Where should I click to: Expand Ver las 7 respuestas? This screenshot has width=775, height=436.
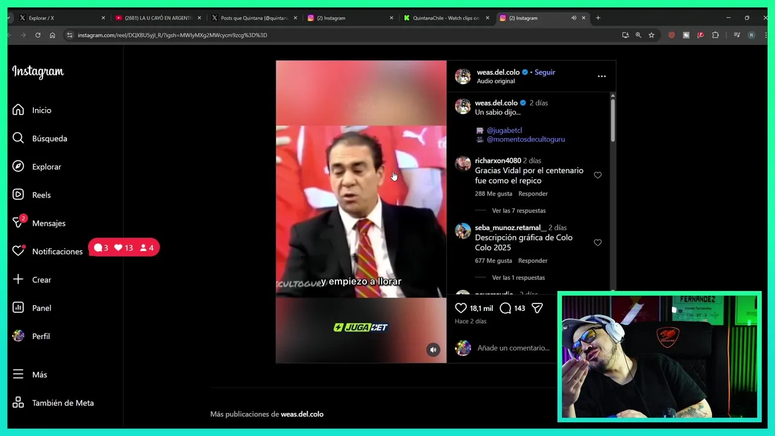pyautogui.click(x=519, y=211)
